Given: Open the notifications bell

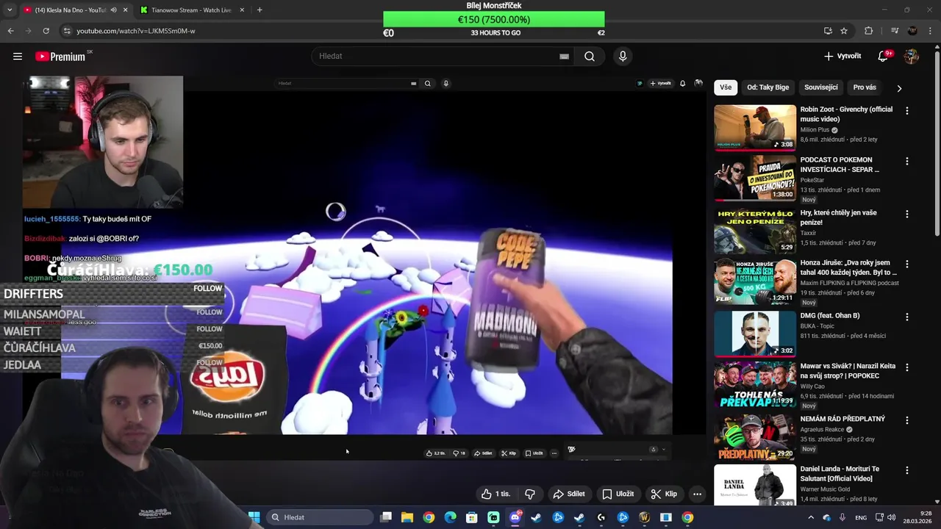Looking at the screenshot, I should [x=884, y=57].
